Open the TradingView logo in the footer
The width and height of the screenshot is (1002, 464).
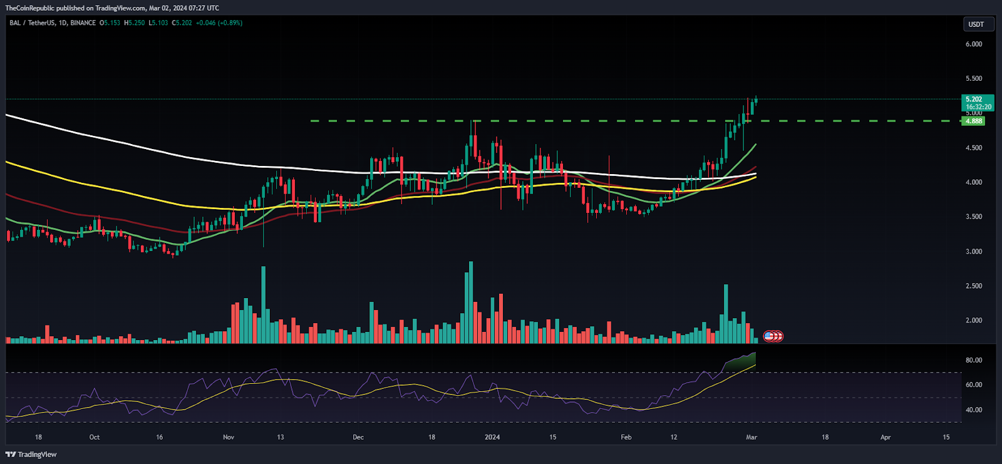click(31, 455)
